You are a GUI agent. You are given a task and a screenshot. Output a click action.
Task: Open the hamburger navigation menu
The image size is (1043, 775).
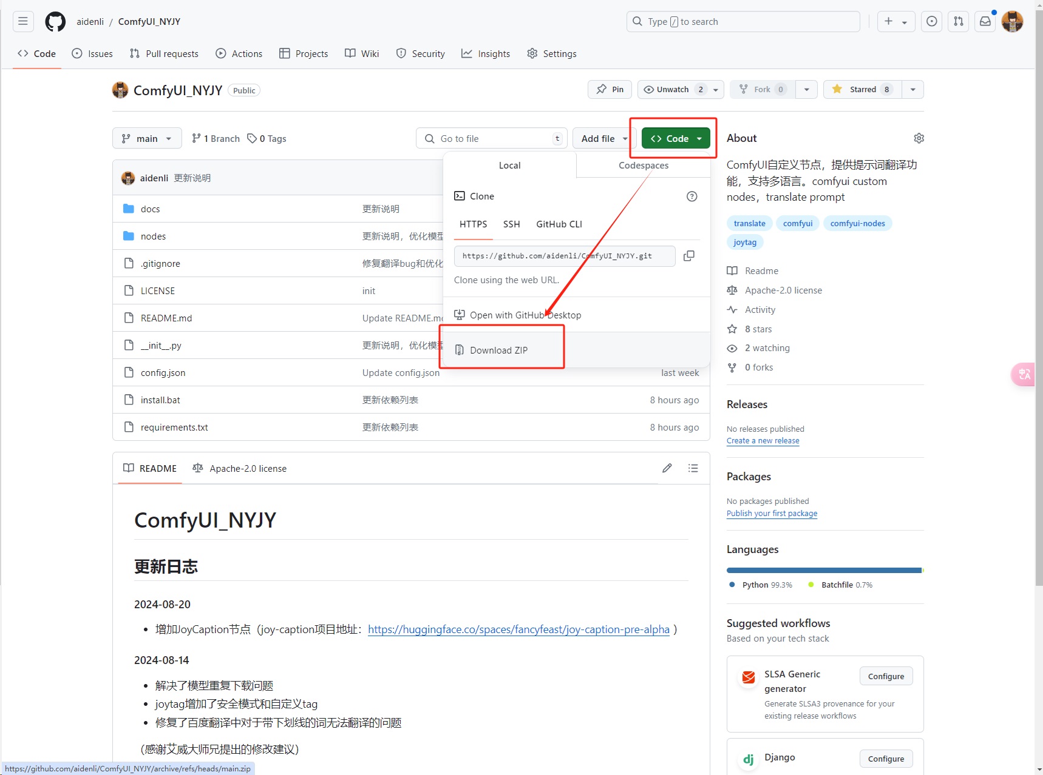coord(23,21)
